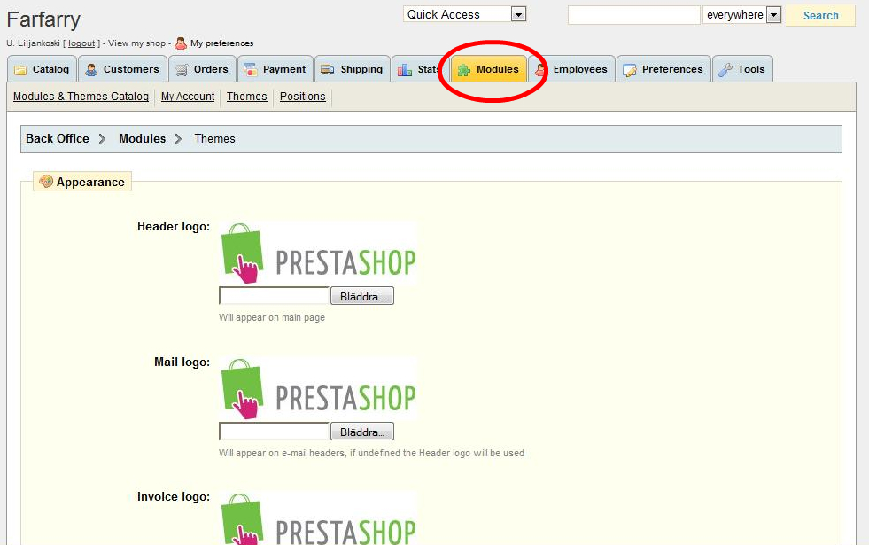
Task: Click the Stats bar chart icon
Action: (405, 70)
